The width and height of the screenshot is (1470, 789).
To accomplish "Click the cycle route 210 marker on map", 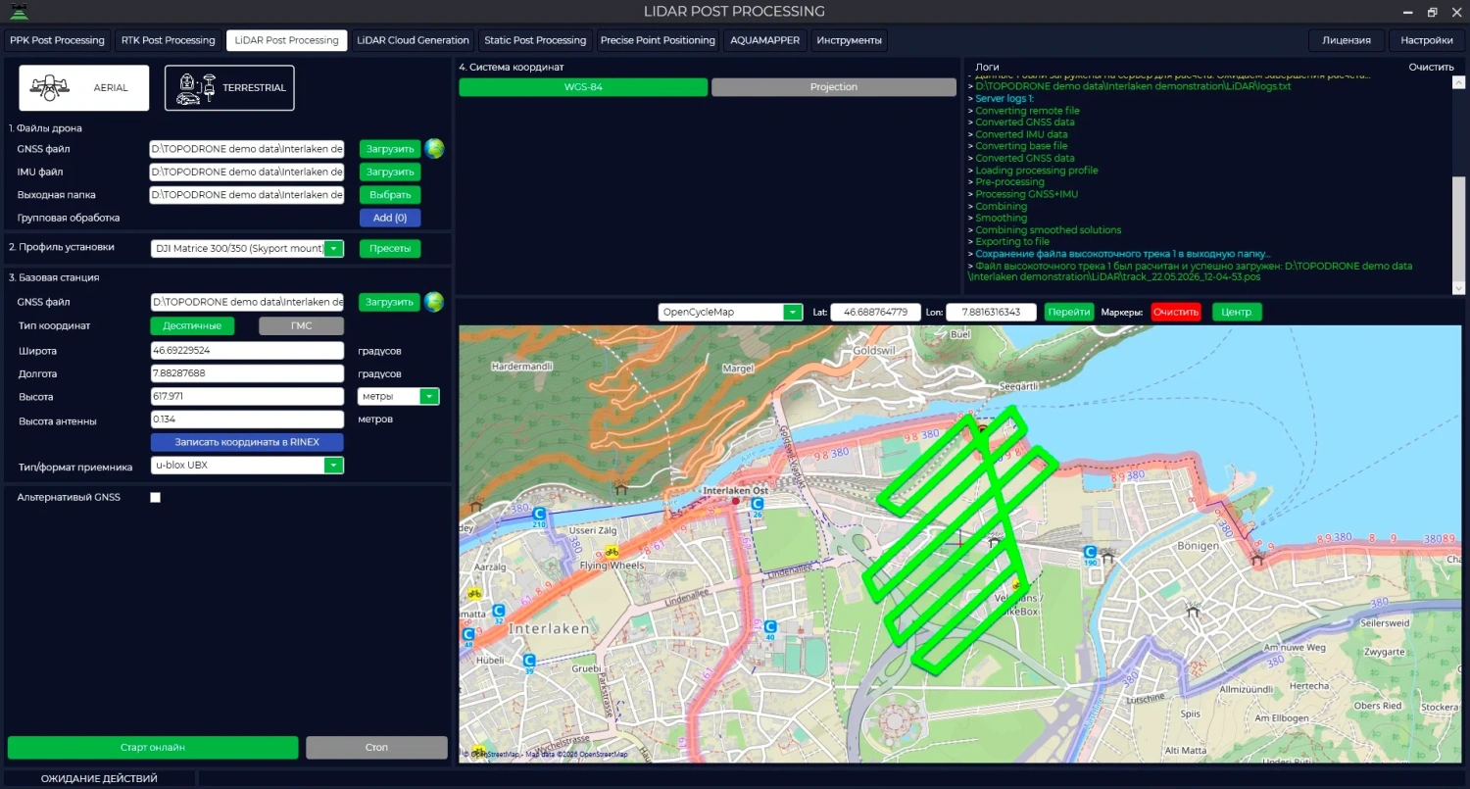I will coord(538,515).
